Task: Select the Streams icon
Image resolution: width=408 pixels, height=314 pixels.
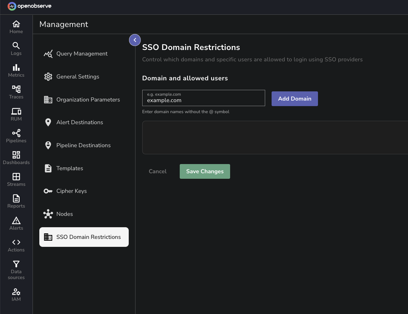Action: [16, 177]
